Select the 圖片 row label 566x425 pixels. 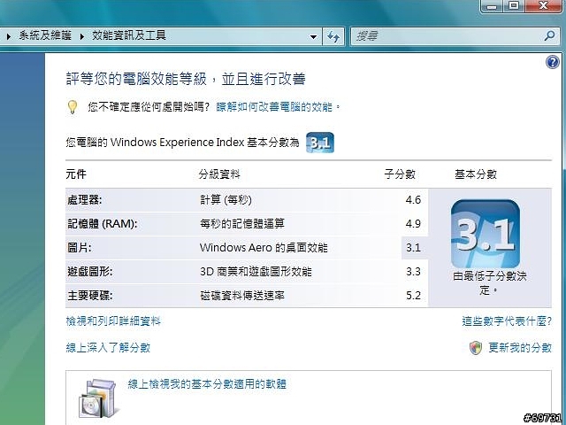[80, 248]
